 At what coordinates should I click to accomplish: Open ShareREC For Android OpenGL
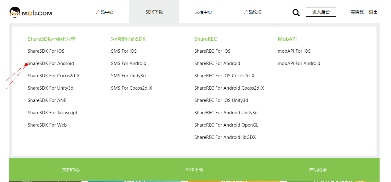226,125
